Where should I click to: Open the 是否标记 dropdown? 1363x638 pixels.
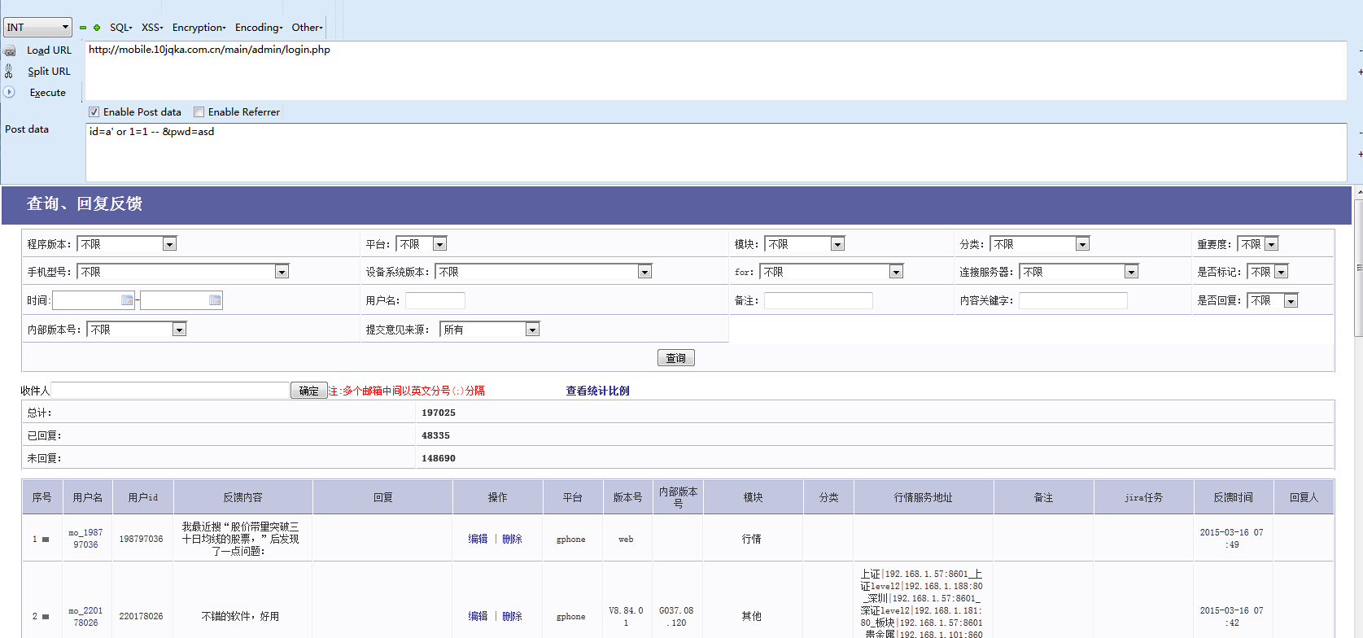point(1268,272)
